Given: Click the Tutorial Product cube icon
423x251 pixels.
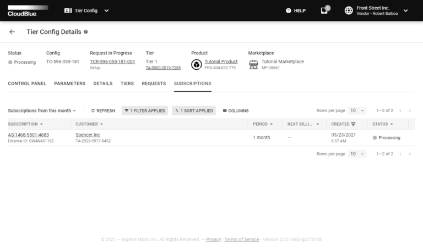Looking at the screenshot, I should click(x=197, y=65).
